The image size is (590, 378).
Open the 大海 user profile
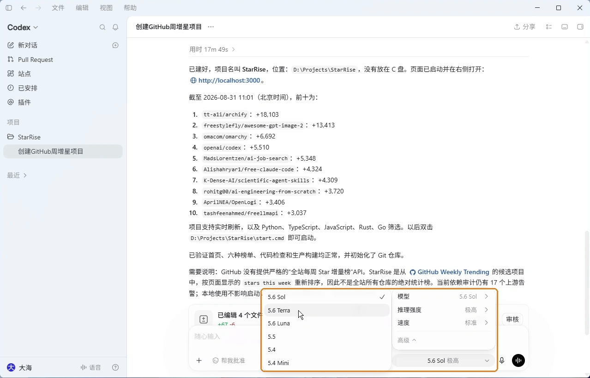[x=19, y=367]
